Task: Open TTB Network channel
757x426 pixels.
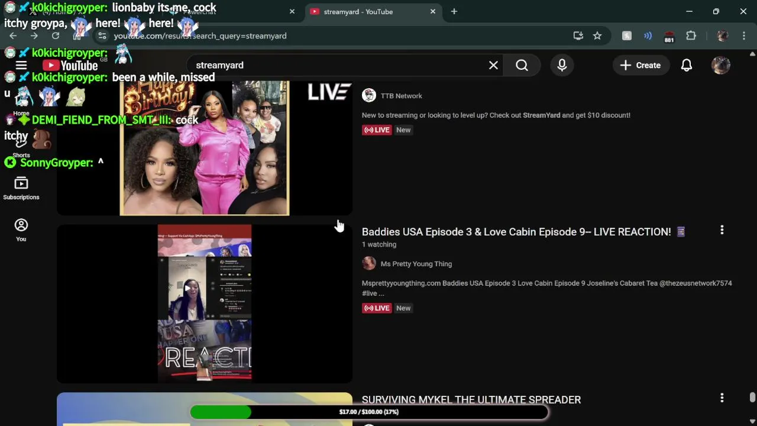Action: point(401,96)
